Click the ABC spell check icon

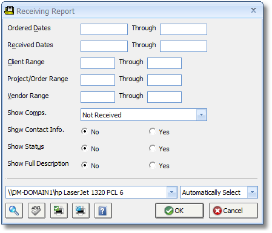pos(36,211)
